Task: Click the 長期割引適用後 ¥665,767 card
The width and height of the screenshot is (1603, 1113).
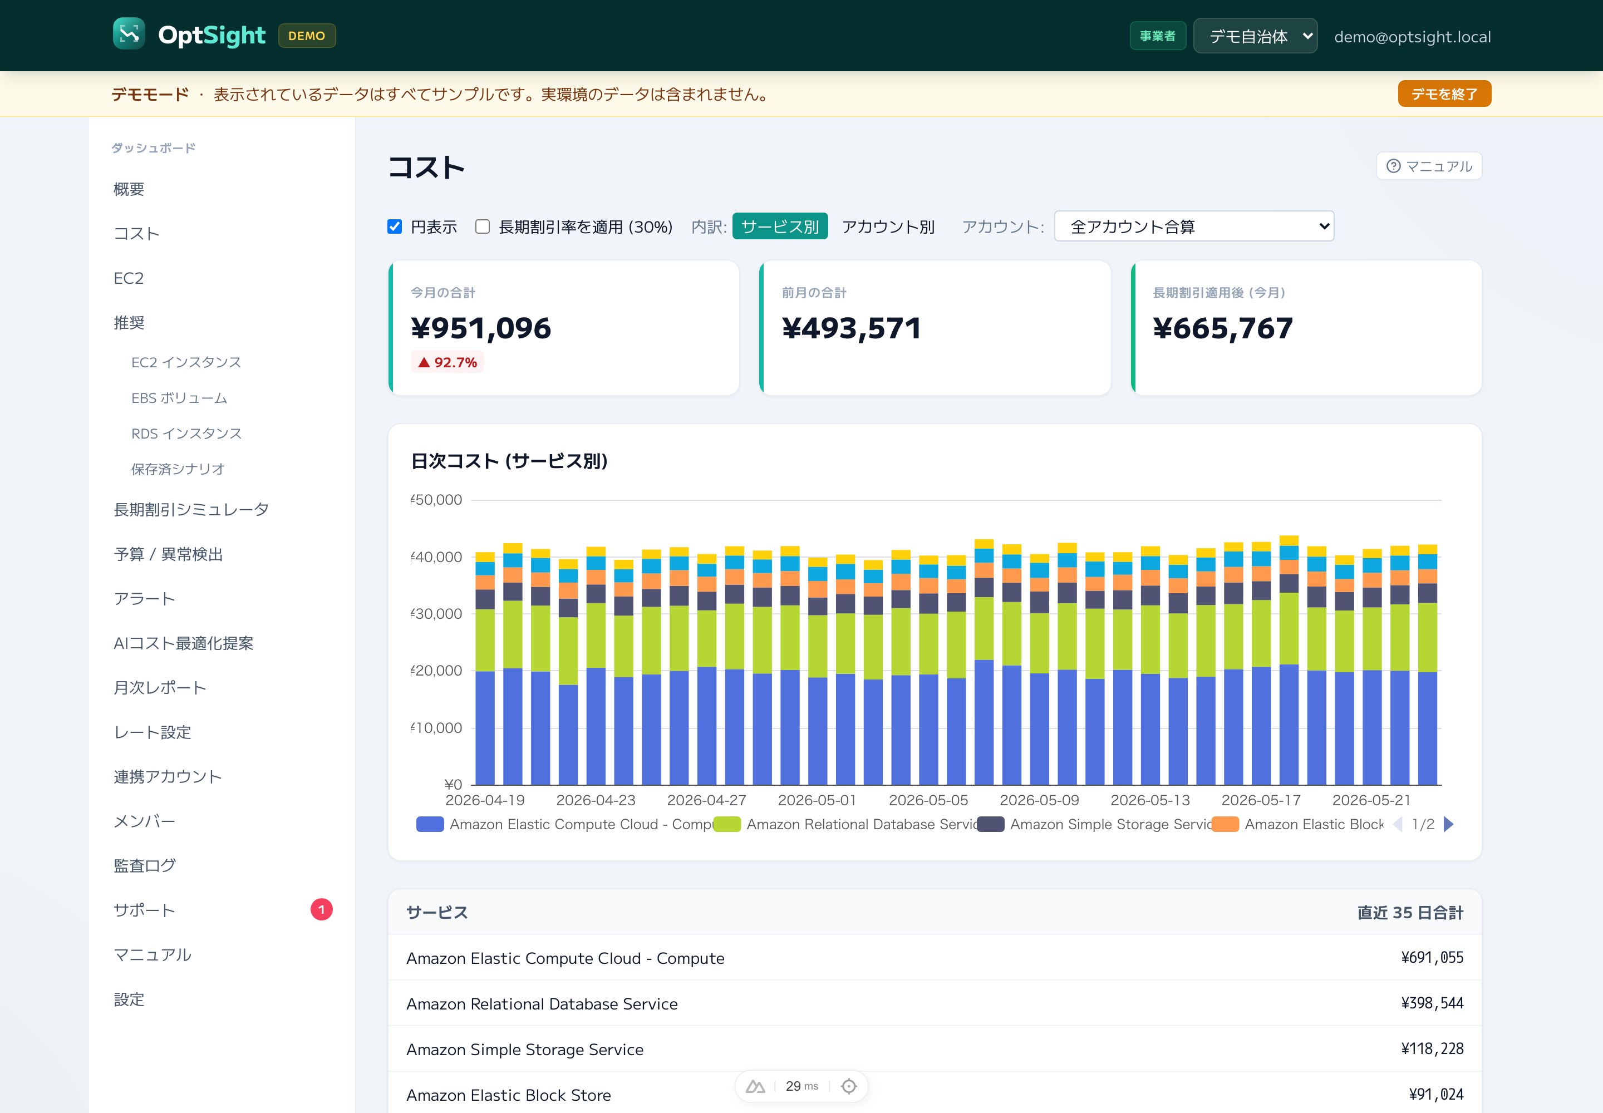Action: (1306, 328)
